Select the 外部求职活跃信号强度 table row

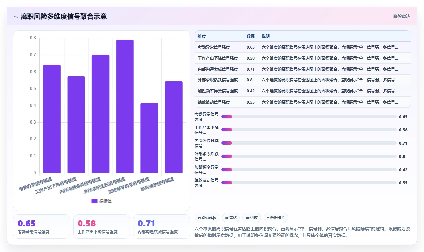pos(303,80)
